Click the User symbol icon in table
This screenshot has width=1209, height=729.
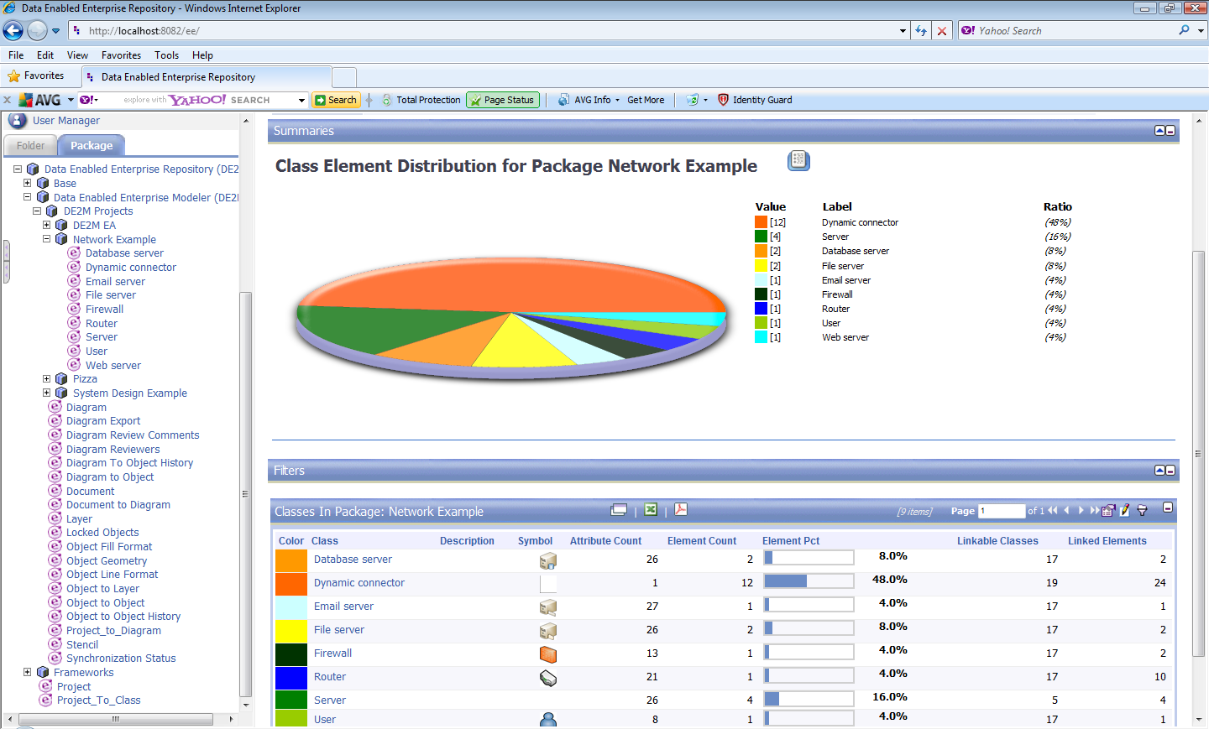click(x=548, y=720)
